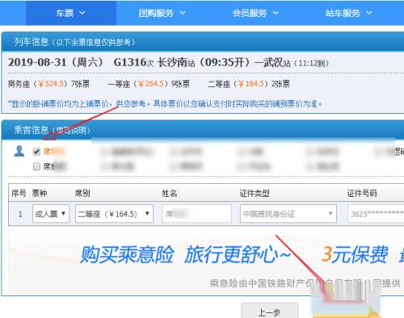Click the 证件号码 column header
The image size is (404, 318).
click(x=362, y=193)
